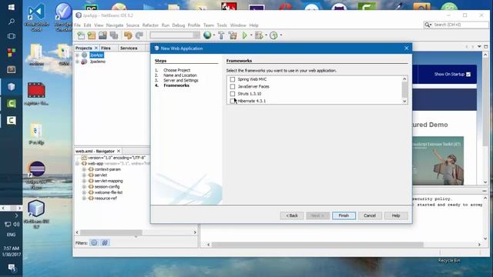Check the JavaServer Faces checkbox
493x277 pixels.
tap(233, 87)
